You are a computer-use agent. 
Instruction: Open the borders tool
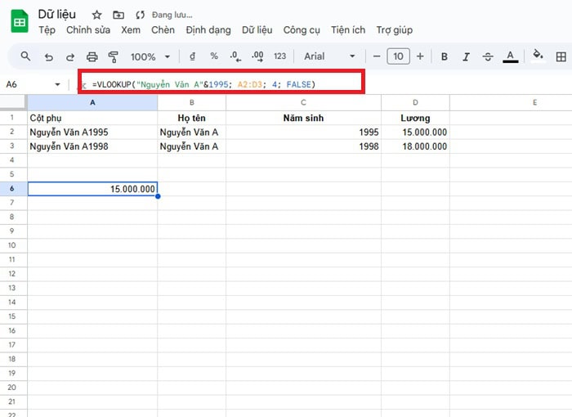pos(561,56)
